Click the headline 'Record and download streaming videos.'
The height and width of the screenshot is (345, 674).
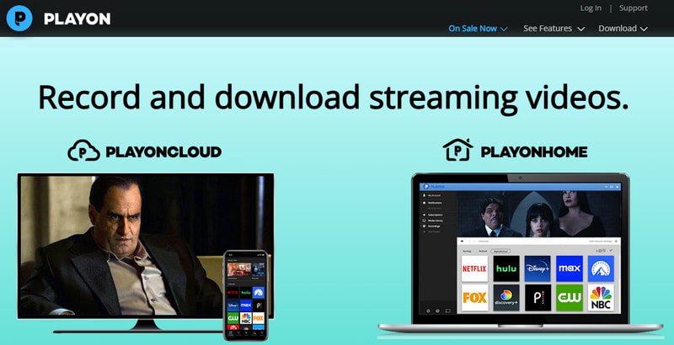[333, 98]
